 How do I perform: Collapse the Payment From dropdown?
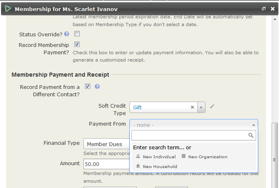click(253, 125)
